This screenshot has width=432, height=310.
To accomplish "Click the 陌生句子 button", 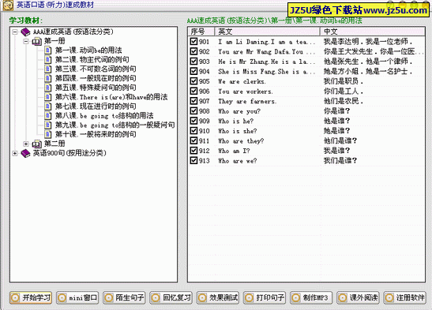I will pos(124,297).
